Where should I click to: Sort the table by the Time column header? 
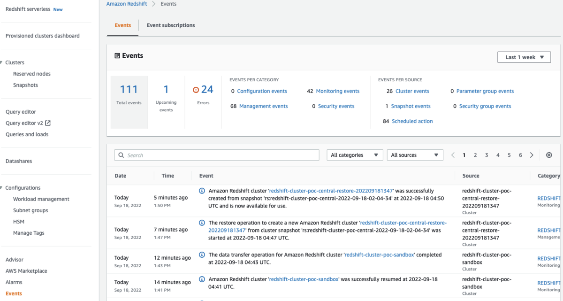(x=168, y=176)
